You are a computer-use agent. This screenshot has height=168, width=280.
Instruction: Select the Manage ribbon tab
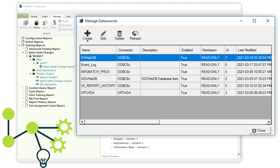57,16
